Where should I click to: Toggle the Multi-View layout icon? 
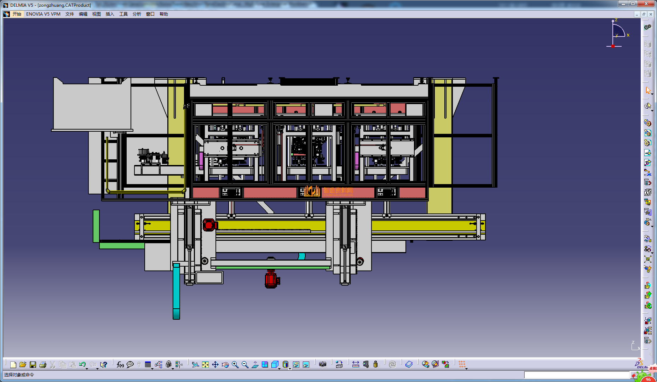265,365
